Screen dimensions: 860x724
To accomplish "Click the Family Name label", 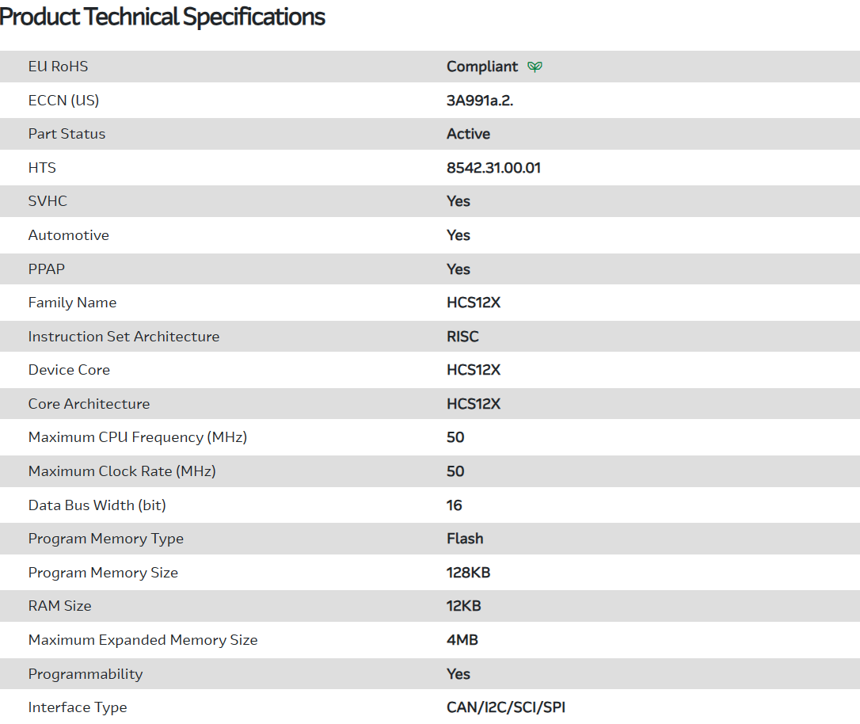I will (72, 303).
